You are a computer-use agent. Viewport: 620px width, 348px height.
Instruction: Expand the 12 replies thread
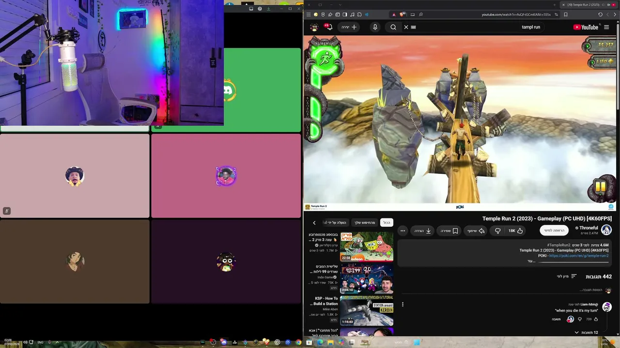(x=587, y=333)
